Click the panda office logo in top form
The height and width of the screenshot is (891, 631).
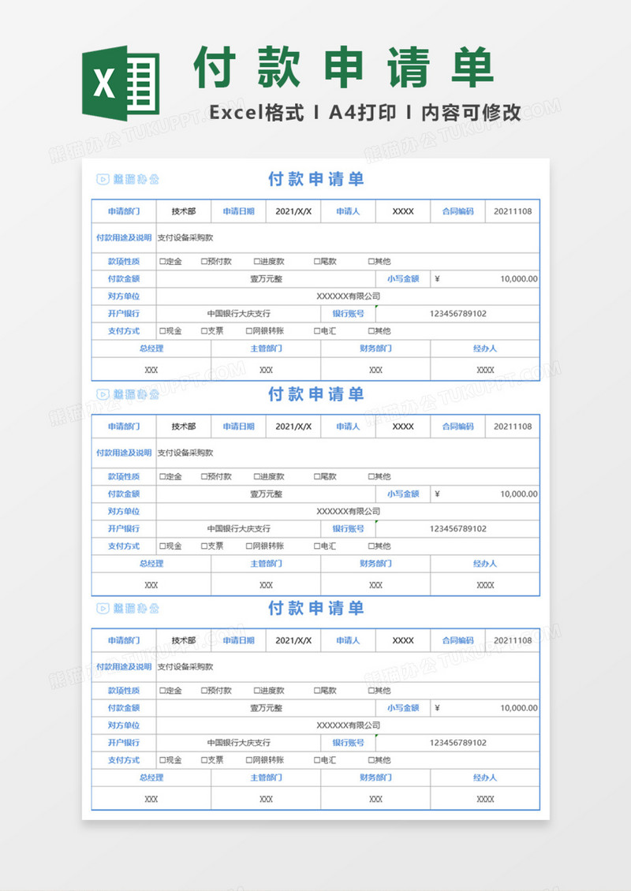pyautogui.click(x=128, y=180)
